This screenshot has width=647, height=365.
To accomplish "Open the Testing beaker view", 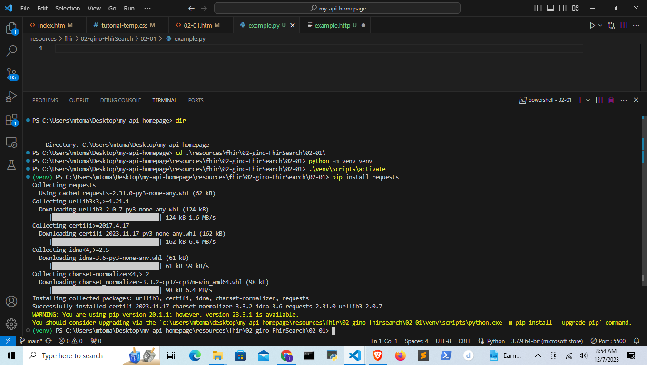I will pos(11,165).
